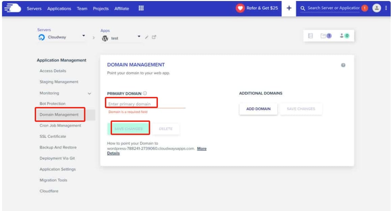Image resolution: width=391 pixels, height=211 pixels.
Task: Click the Add Domain button
Action: [x=258, y=109]
